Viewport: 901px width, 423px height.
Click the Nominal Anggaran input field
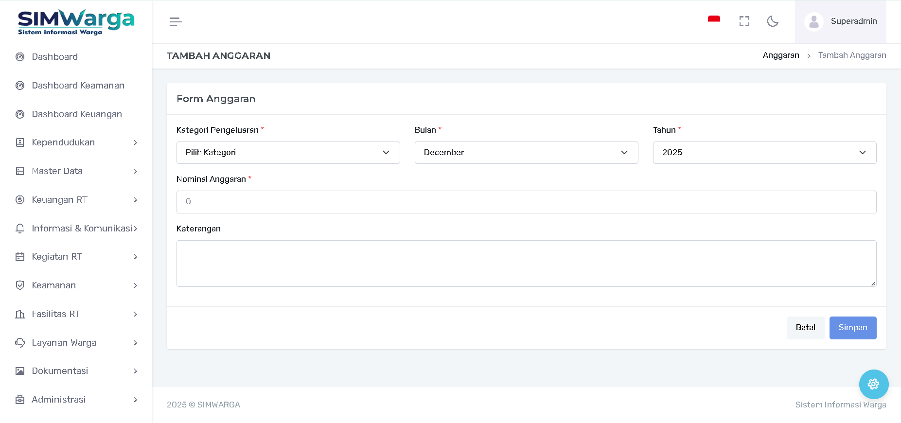[x=526, y=202]
